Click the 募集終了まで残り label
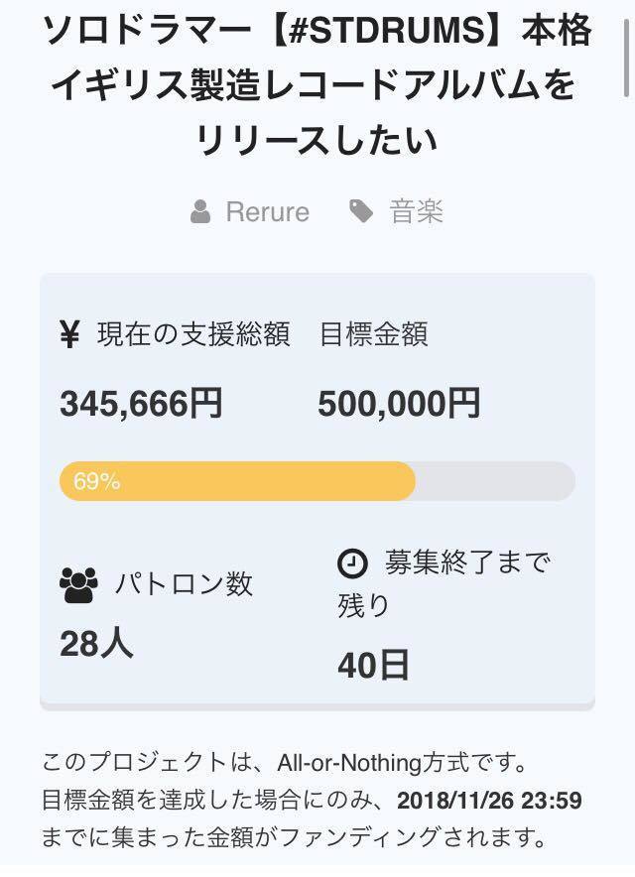Screen dimensions: 635x877 tap(444, 583)
